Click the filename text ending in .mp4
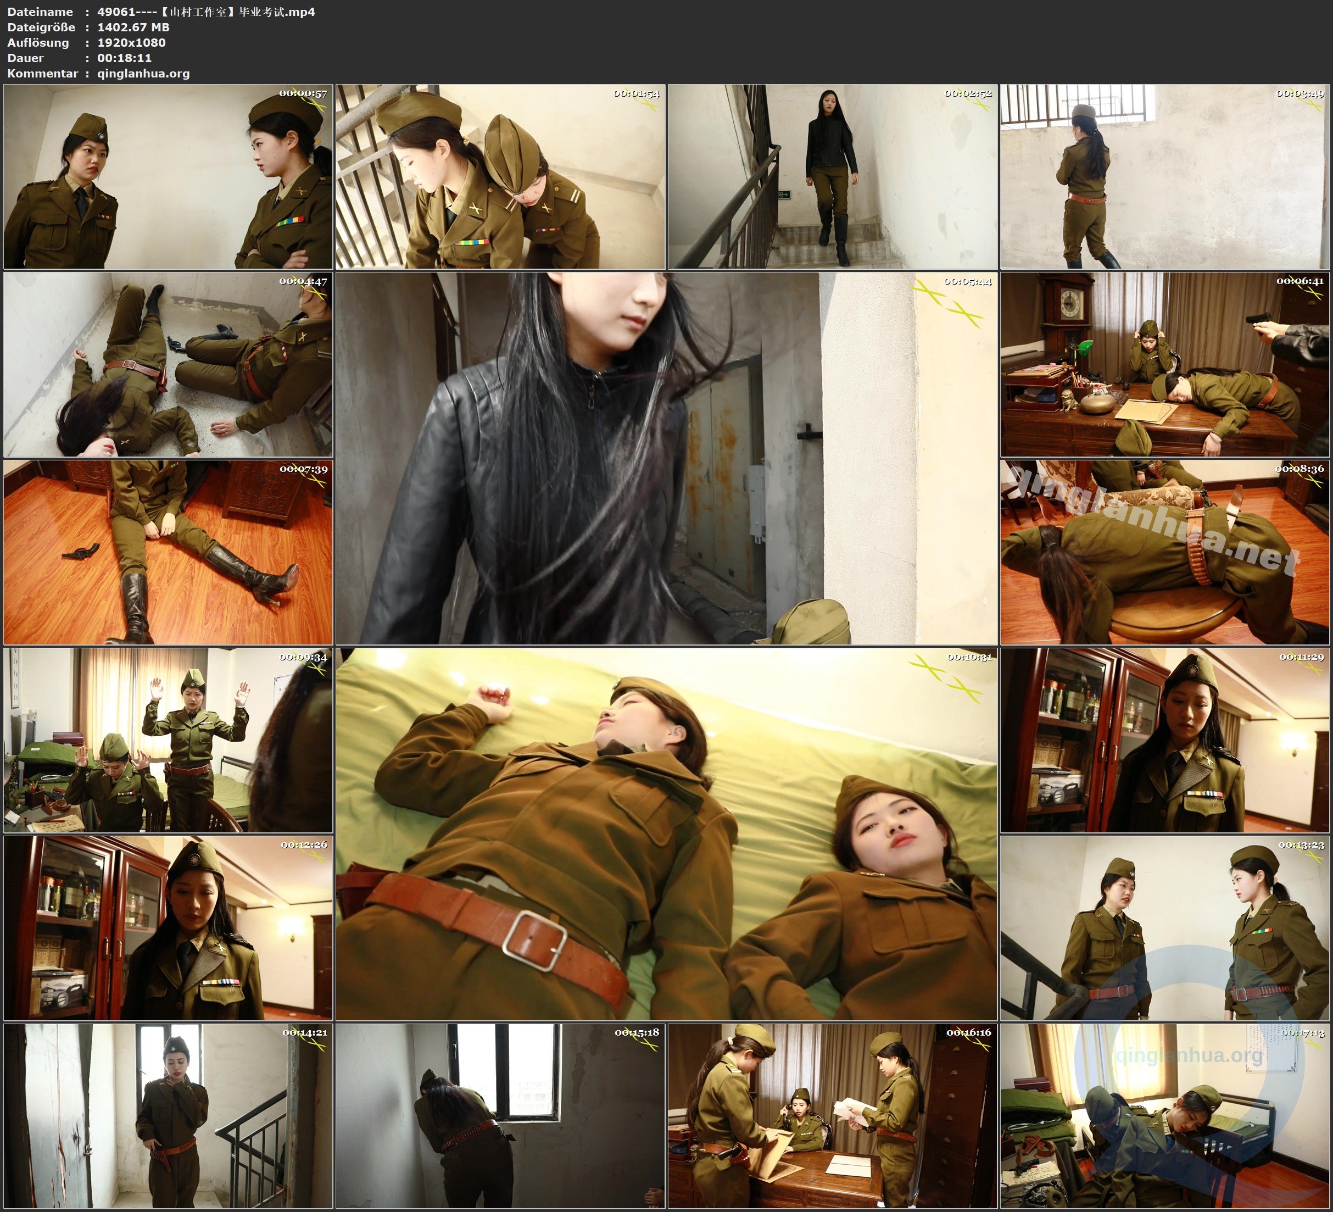 pos(205,12)
